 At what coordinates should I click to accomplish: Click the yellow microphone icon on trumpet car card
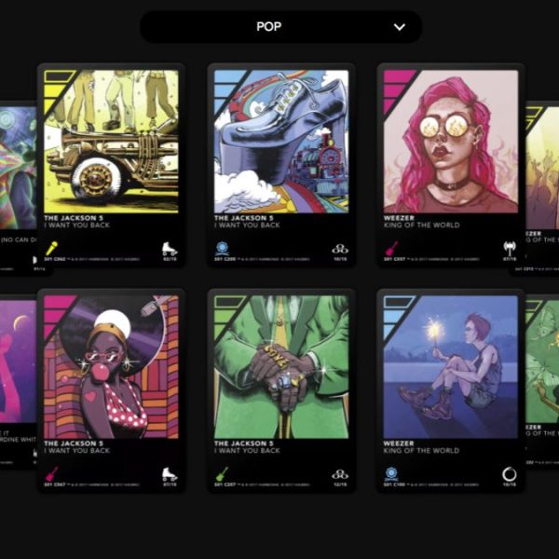click(x=51, y=248)
